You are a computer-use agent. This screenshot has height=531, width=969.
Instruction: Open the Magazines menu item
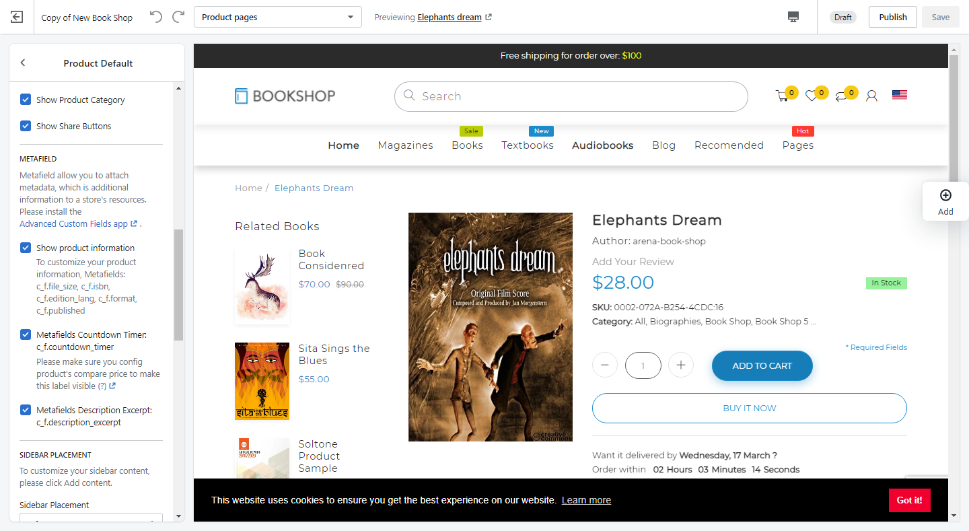click(405, 145)
